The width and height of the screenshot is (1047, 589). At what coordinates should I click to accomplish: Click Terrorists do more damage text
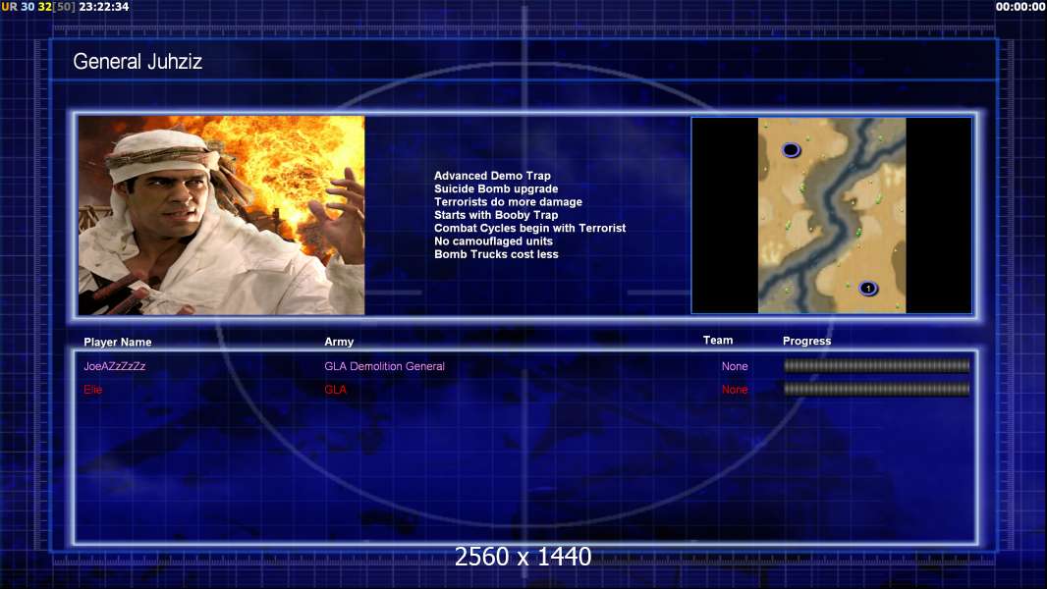[508, 201]
